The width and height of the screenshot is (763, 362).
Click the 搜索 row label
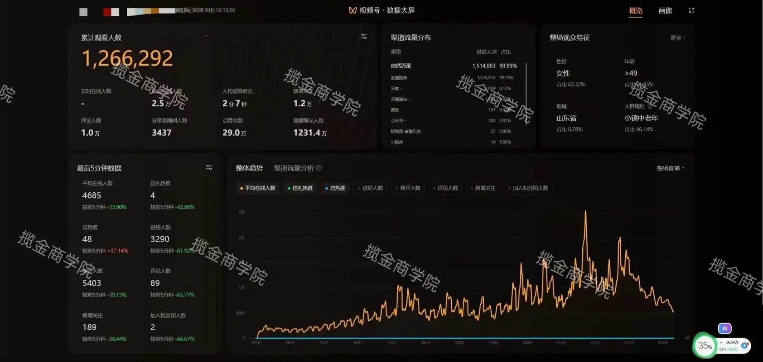(395, 110)
